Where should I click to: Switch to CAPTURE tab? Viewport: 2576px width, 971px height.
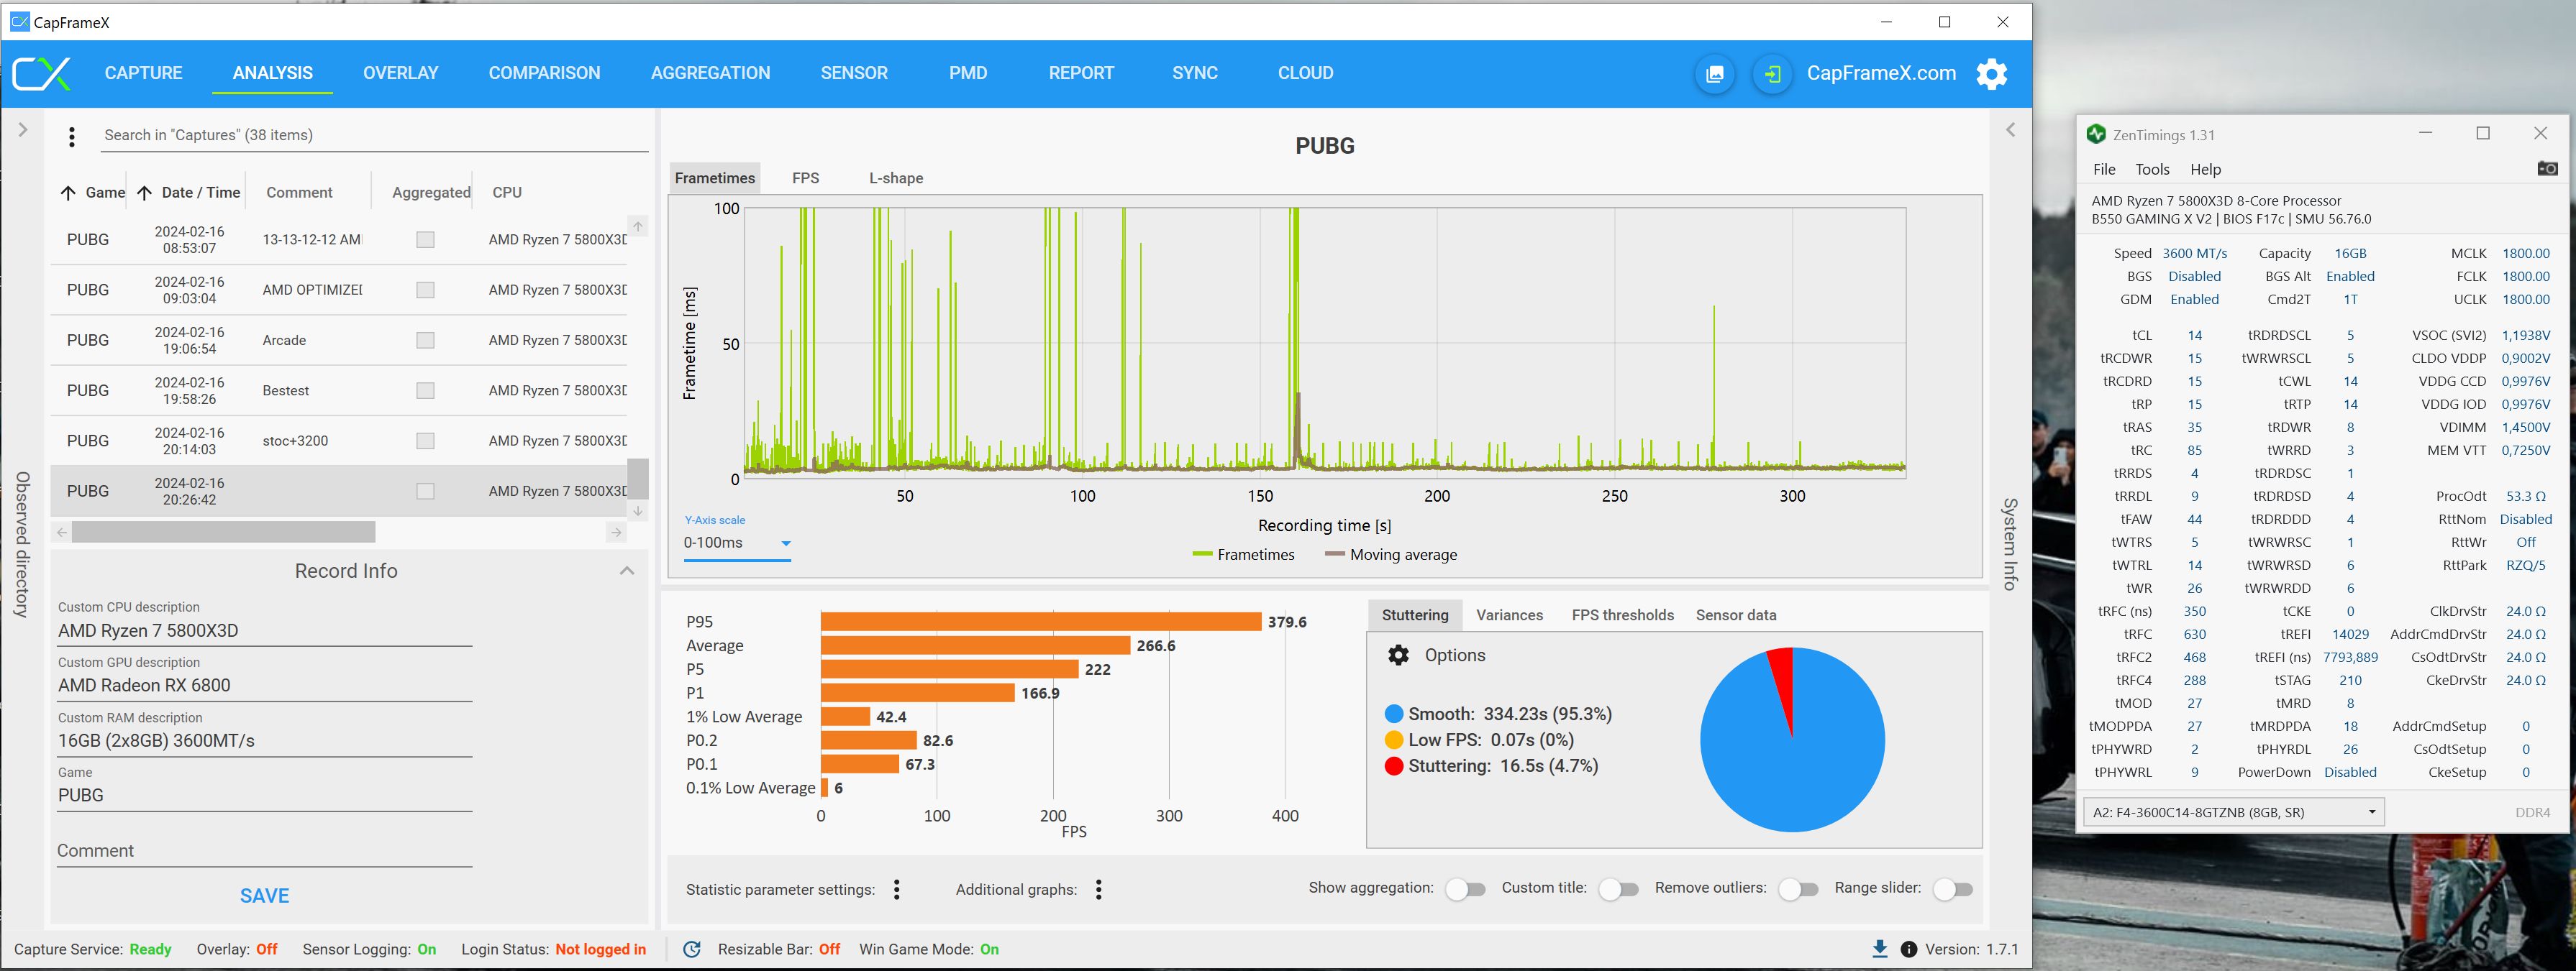[x=143, y=73]
